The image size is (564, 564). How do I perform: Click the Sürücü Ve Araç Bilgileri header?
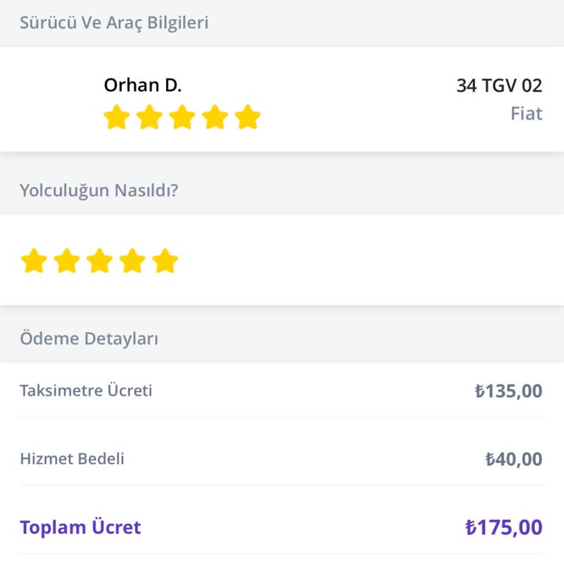(x=114, y=23)
